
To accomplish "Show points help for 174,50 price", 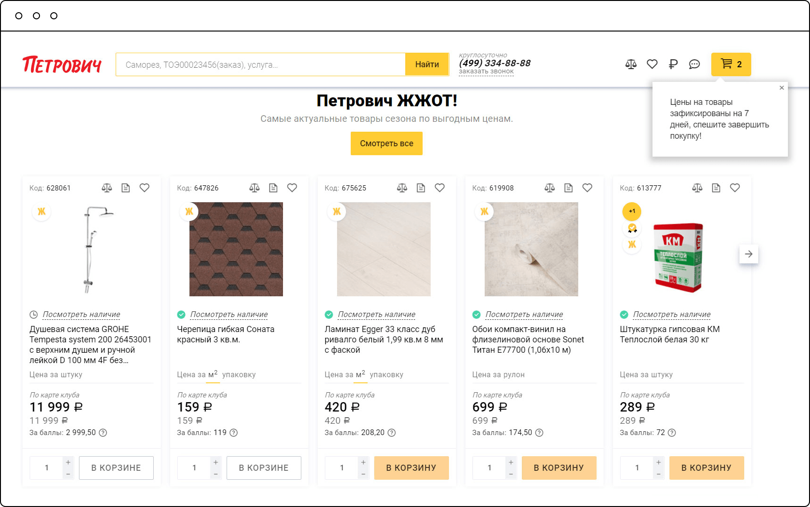I will tap(539, 433).
